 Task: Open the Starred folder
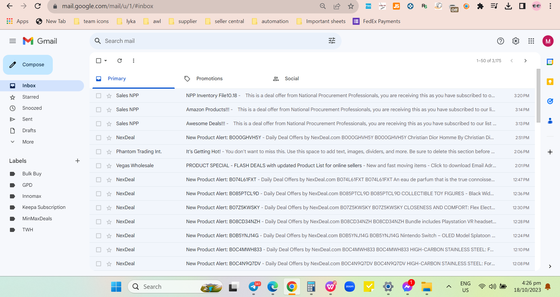point(42,97)
